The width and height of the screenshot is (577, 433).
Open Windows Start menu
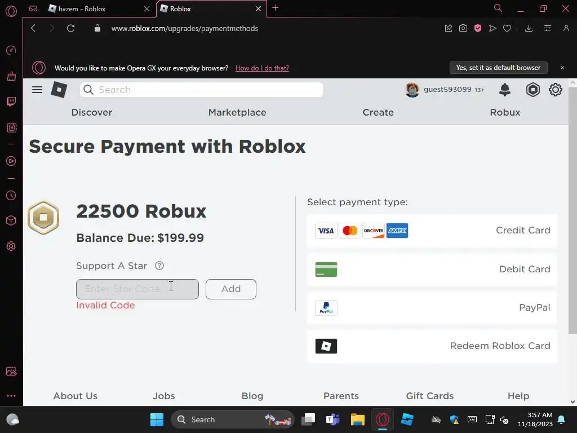pyautogui.click(x=157, y=419)
